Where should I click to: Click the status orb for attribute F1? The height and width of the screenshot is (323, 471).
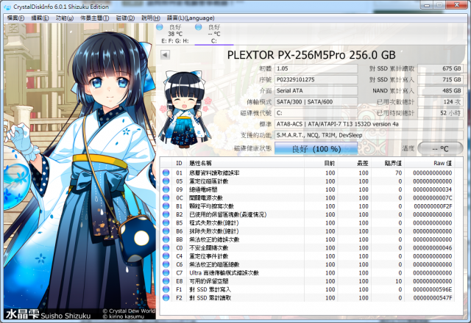pyautogui.click(x=166, y=289)
